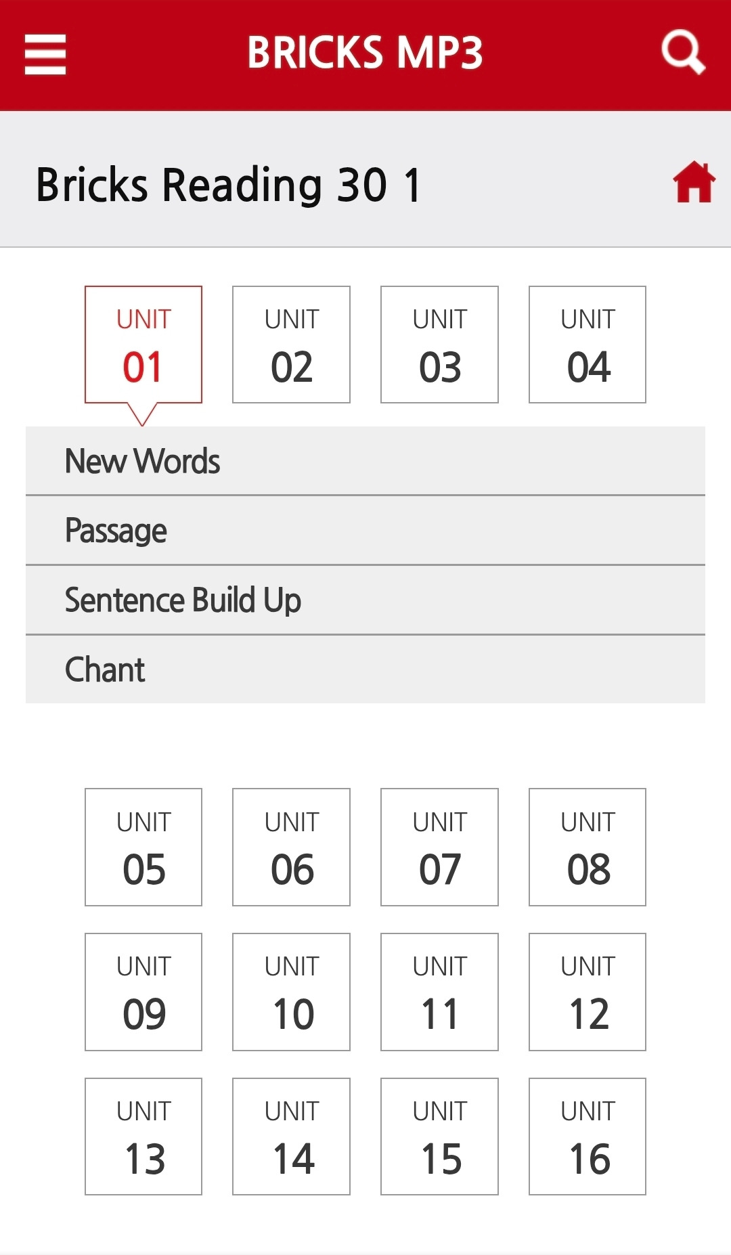Expand Unit 03 track list
The width and height of the screenshot is (731, 1255).
(439, 345)
